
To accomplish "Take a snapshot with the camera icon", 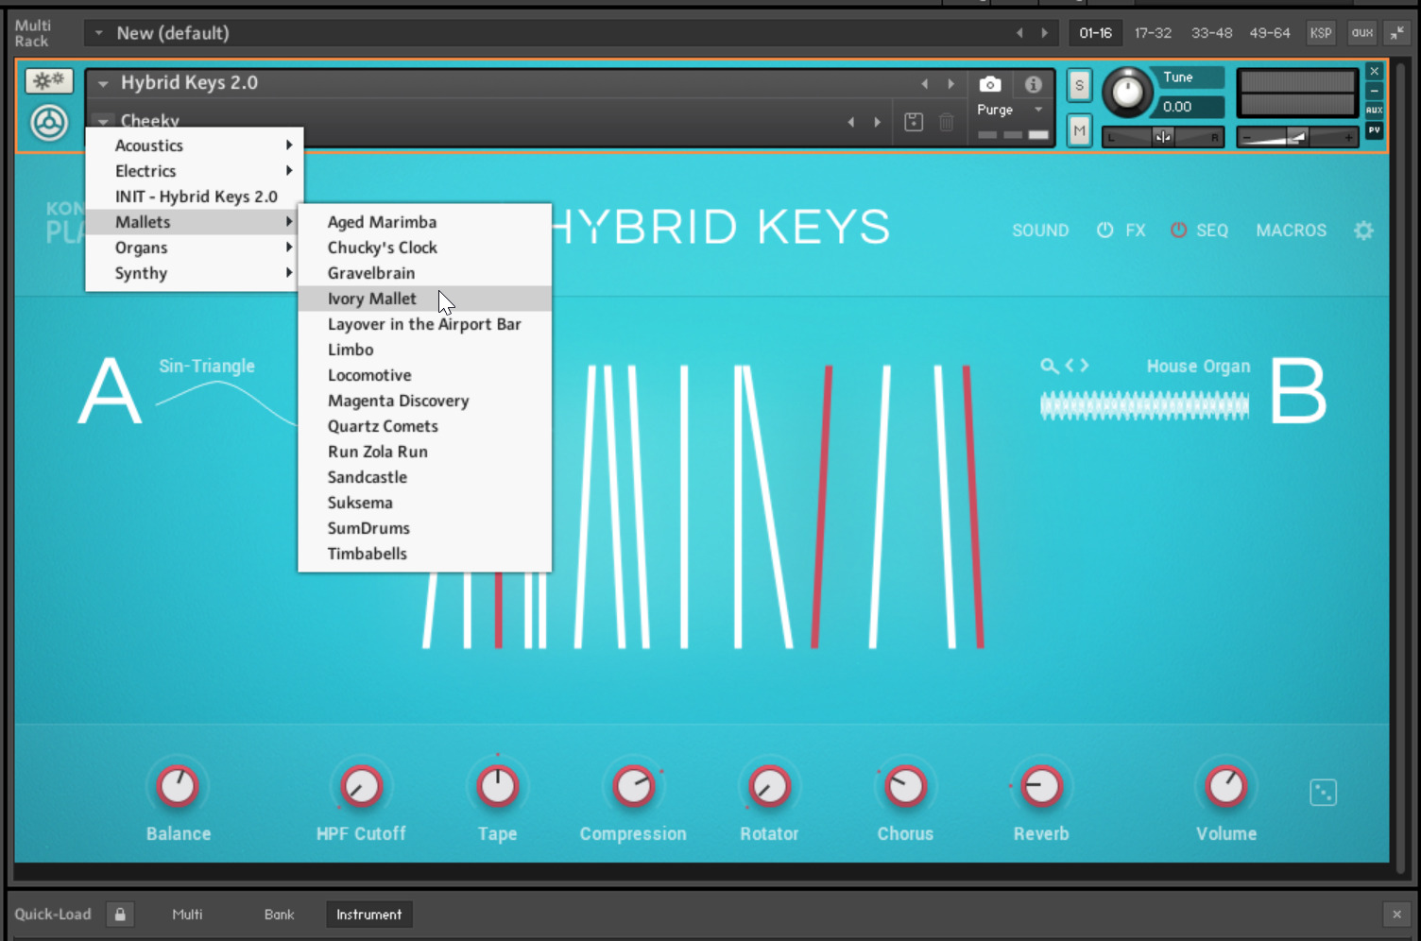I will (x=989, y=84).
